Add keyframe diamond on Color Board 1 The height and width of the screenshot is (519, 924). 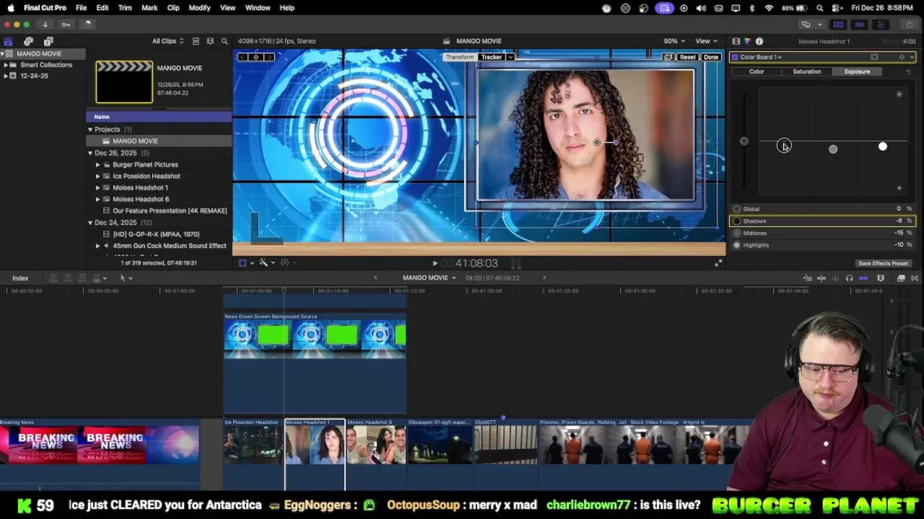coord(901,57)
